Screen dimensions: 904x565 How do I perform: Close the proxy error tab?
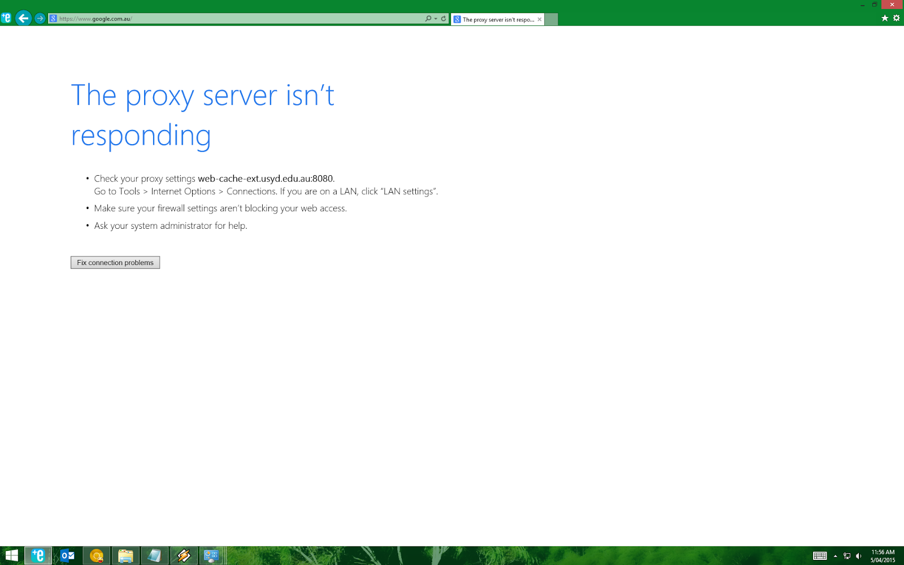click(540, 19)
